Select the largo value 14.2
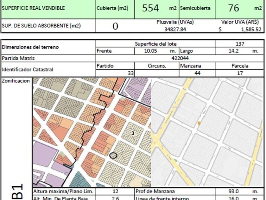The image size is (266, 200). point(234,51)
